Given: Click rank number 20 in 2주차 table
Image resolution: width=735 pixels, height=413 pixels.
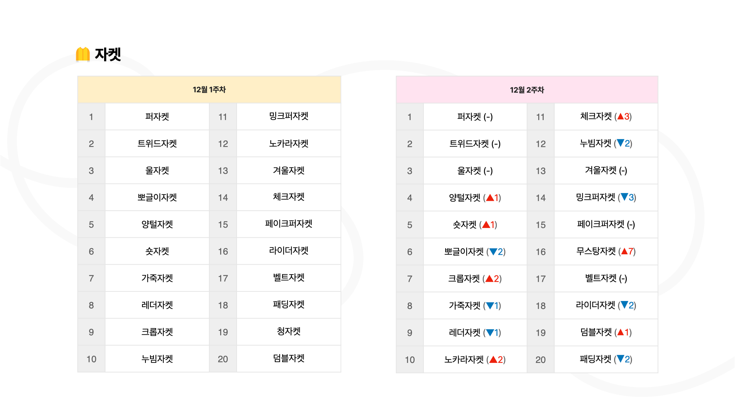Looking at the screenshot, I should (541, 359).
